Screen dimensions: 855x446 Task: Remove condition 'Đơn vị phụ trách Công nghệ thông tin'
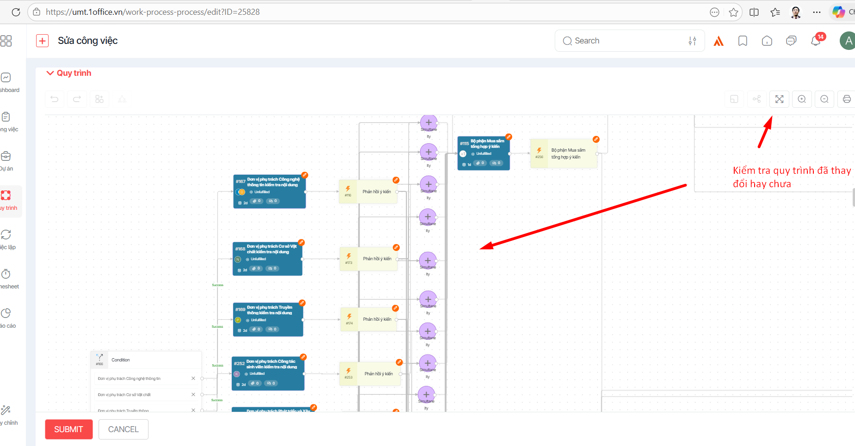tap(193, 379)
